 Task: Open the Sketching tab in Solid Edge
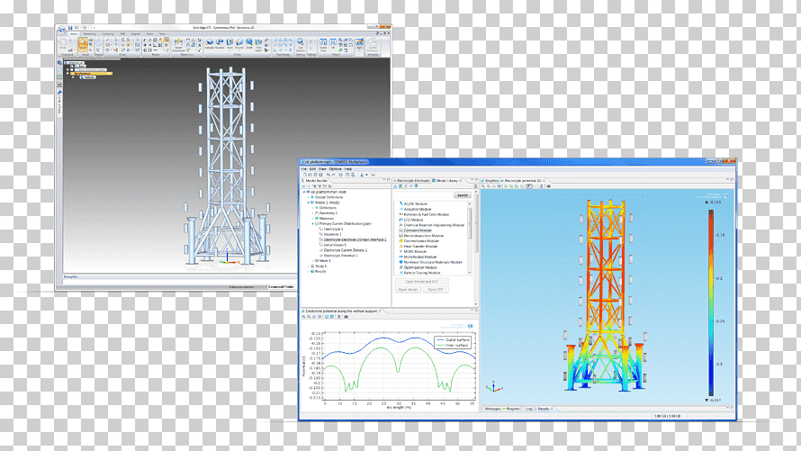pos(89,33)
